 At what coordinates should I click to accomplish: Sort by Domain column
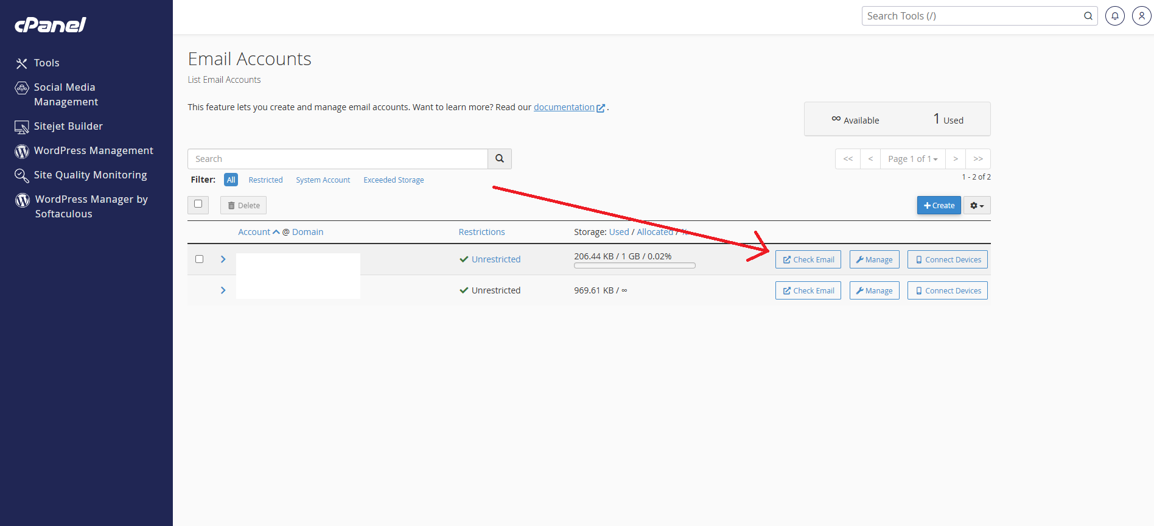pyautogui.click(x=307, y=232)
